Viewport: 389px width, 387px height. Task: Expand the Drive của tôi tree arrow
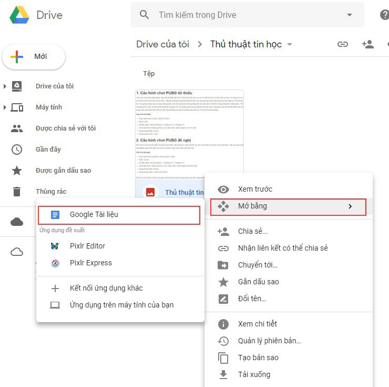pyautogui.click(x=5, y=86)
